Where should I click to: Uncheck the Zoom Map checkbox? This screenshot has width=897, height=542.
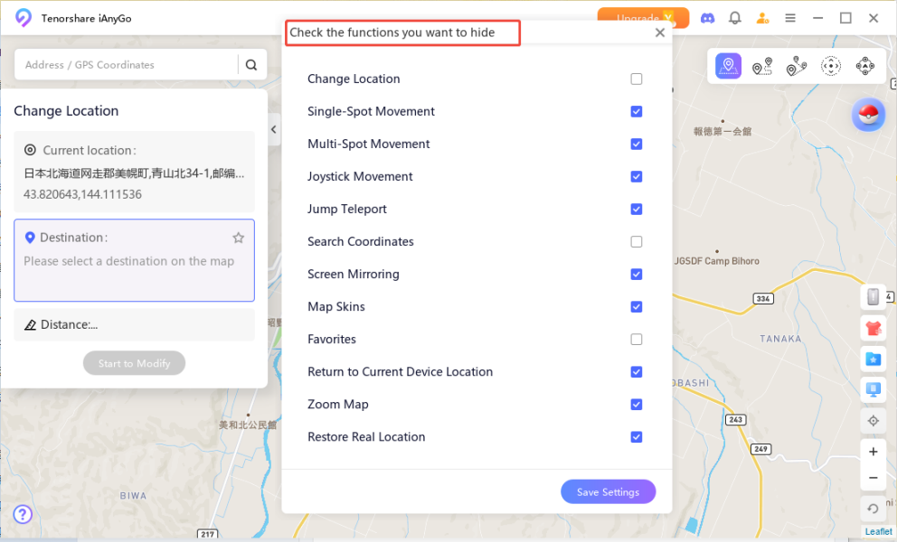[637, 405]
